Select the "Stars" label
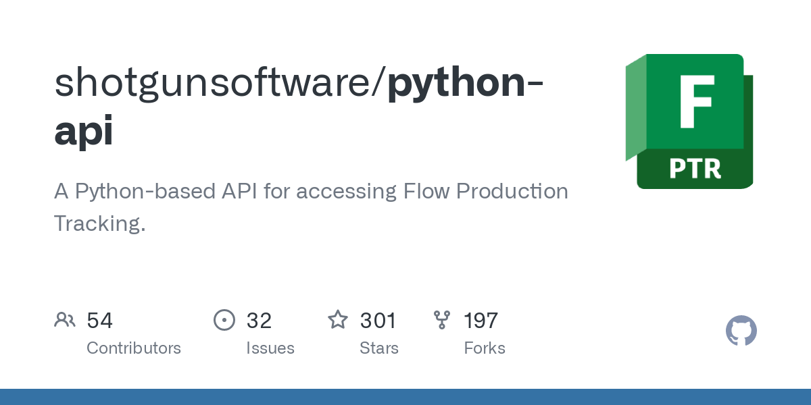 (379, 348)
